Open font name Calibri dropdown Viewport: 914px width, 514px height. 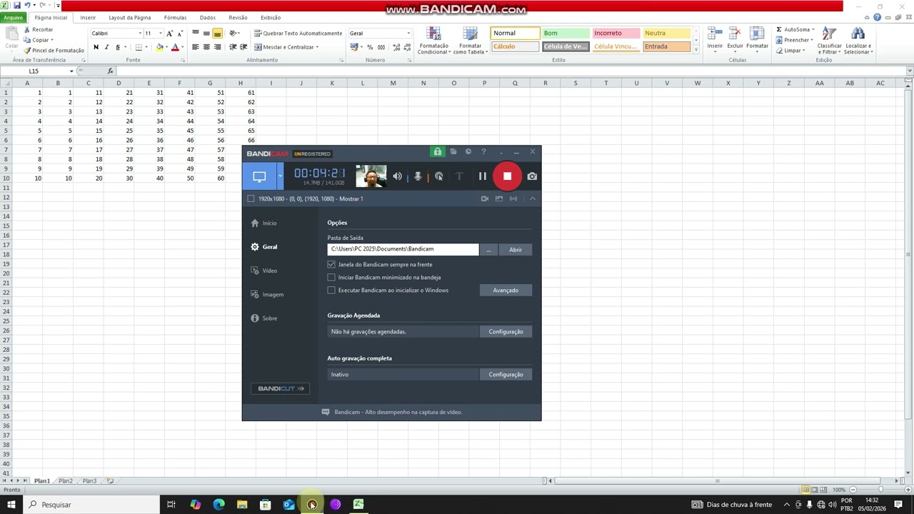click(x=140, y=34)
